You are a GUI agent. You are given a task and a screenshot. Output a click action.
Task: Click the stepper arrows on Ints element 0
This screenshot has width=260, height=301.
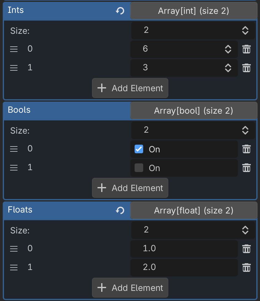tap(228, 49)
